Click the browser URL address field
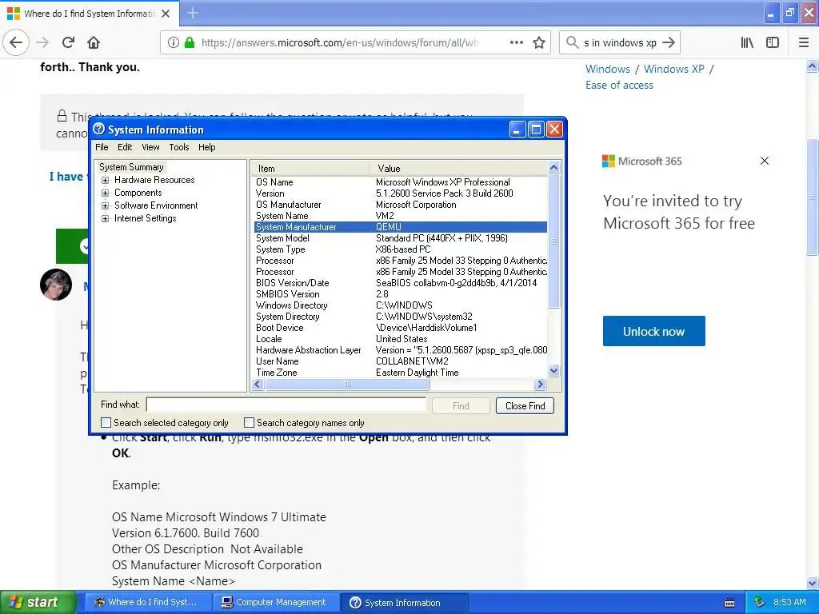This screenshot has height=614, width=819. [339, 43]
